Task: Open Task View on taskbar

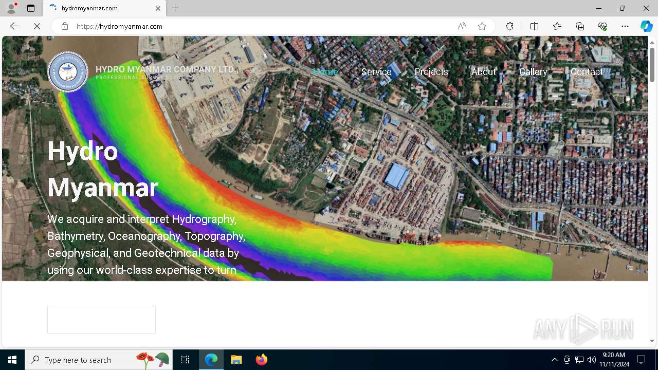Action: (185, 360)
